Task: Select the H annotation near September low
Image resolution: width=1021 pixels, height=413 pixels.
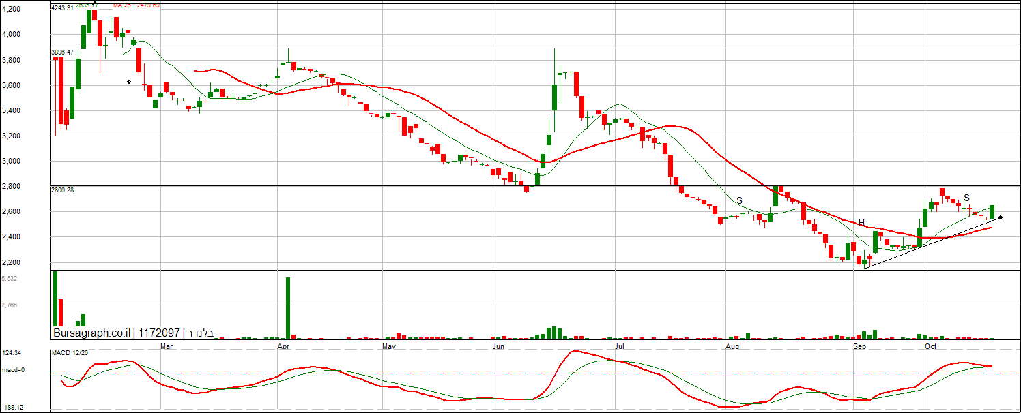Action: coord(861,223)
